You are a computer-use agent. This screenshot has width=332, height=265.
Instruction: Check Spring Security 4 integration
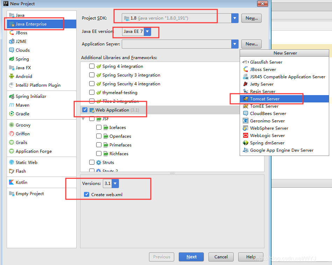92,84
